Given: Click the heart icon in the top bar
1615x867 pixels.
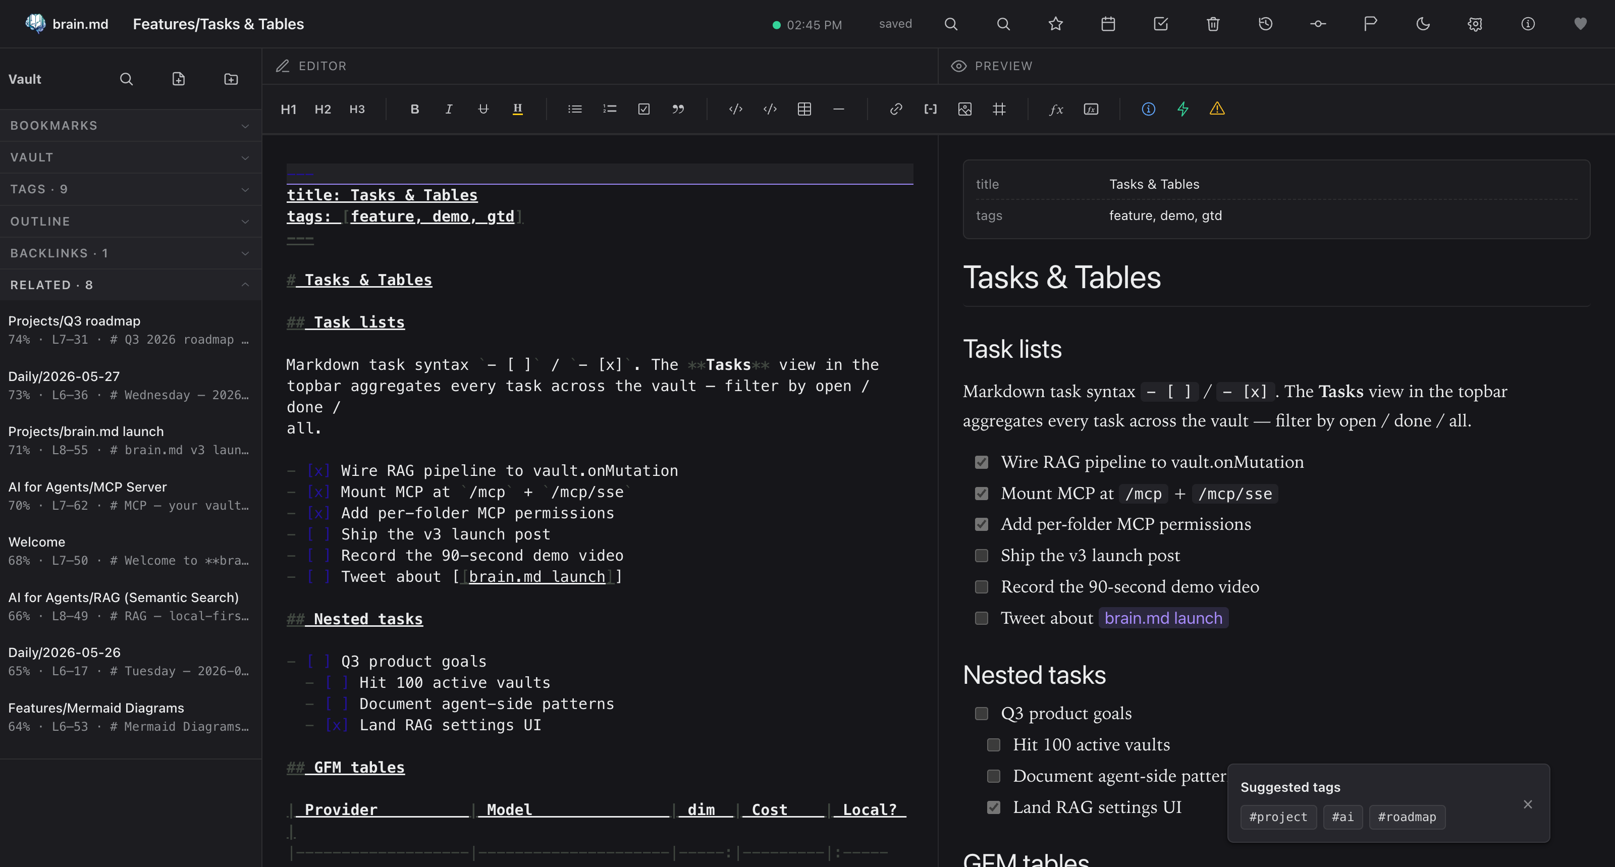Looking at the screenshot, I should pos(1581,24).
